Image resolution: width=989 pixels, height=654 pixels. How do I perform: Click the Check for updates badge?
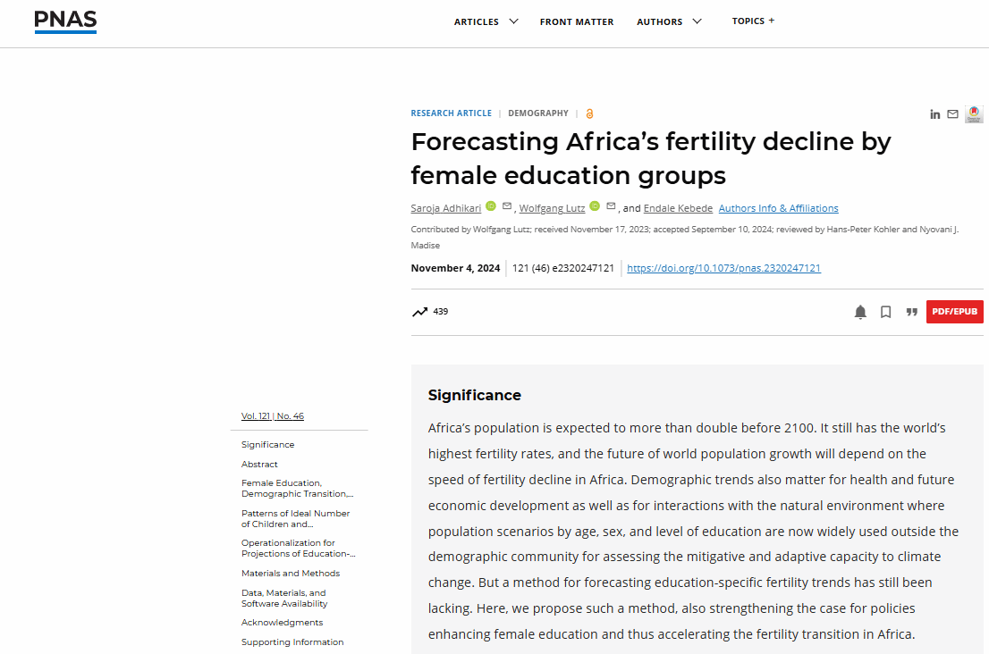[974, 114]
